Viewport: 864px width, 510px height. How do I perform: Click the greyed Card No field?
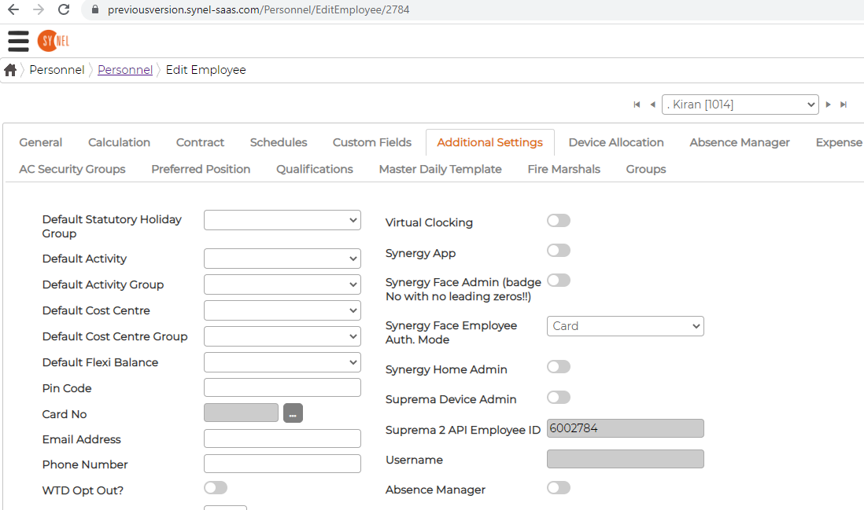click(x=241, y=413)
